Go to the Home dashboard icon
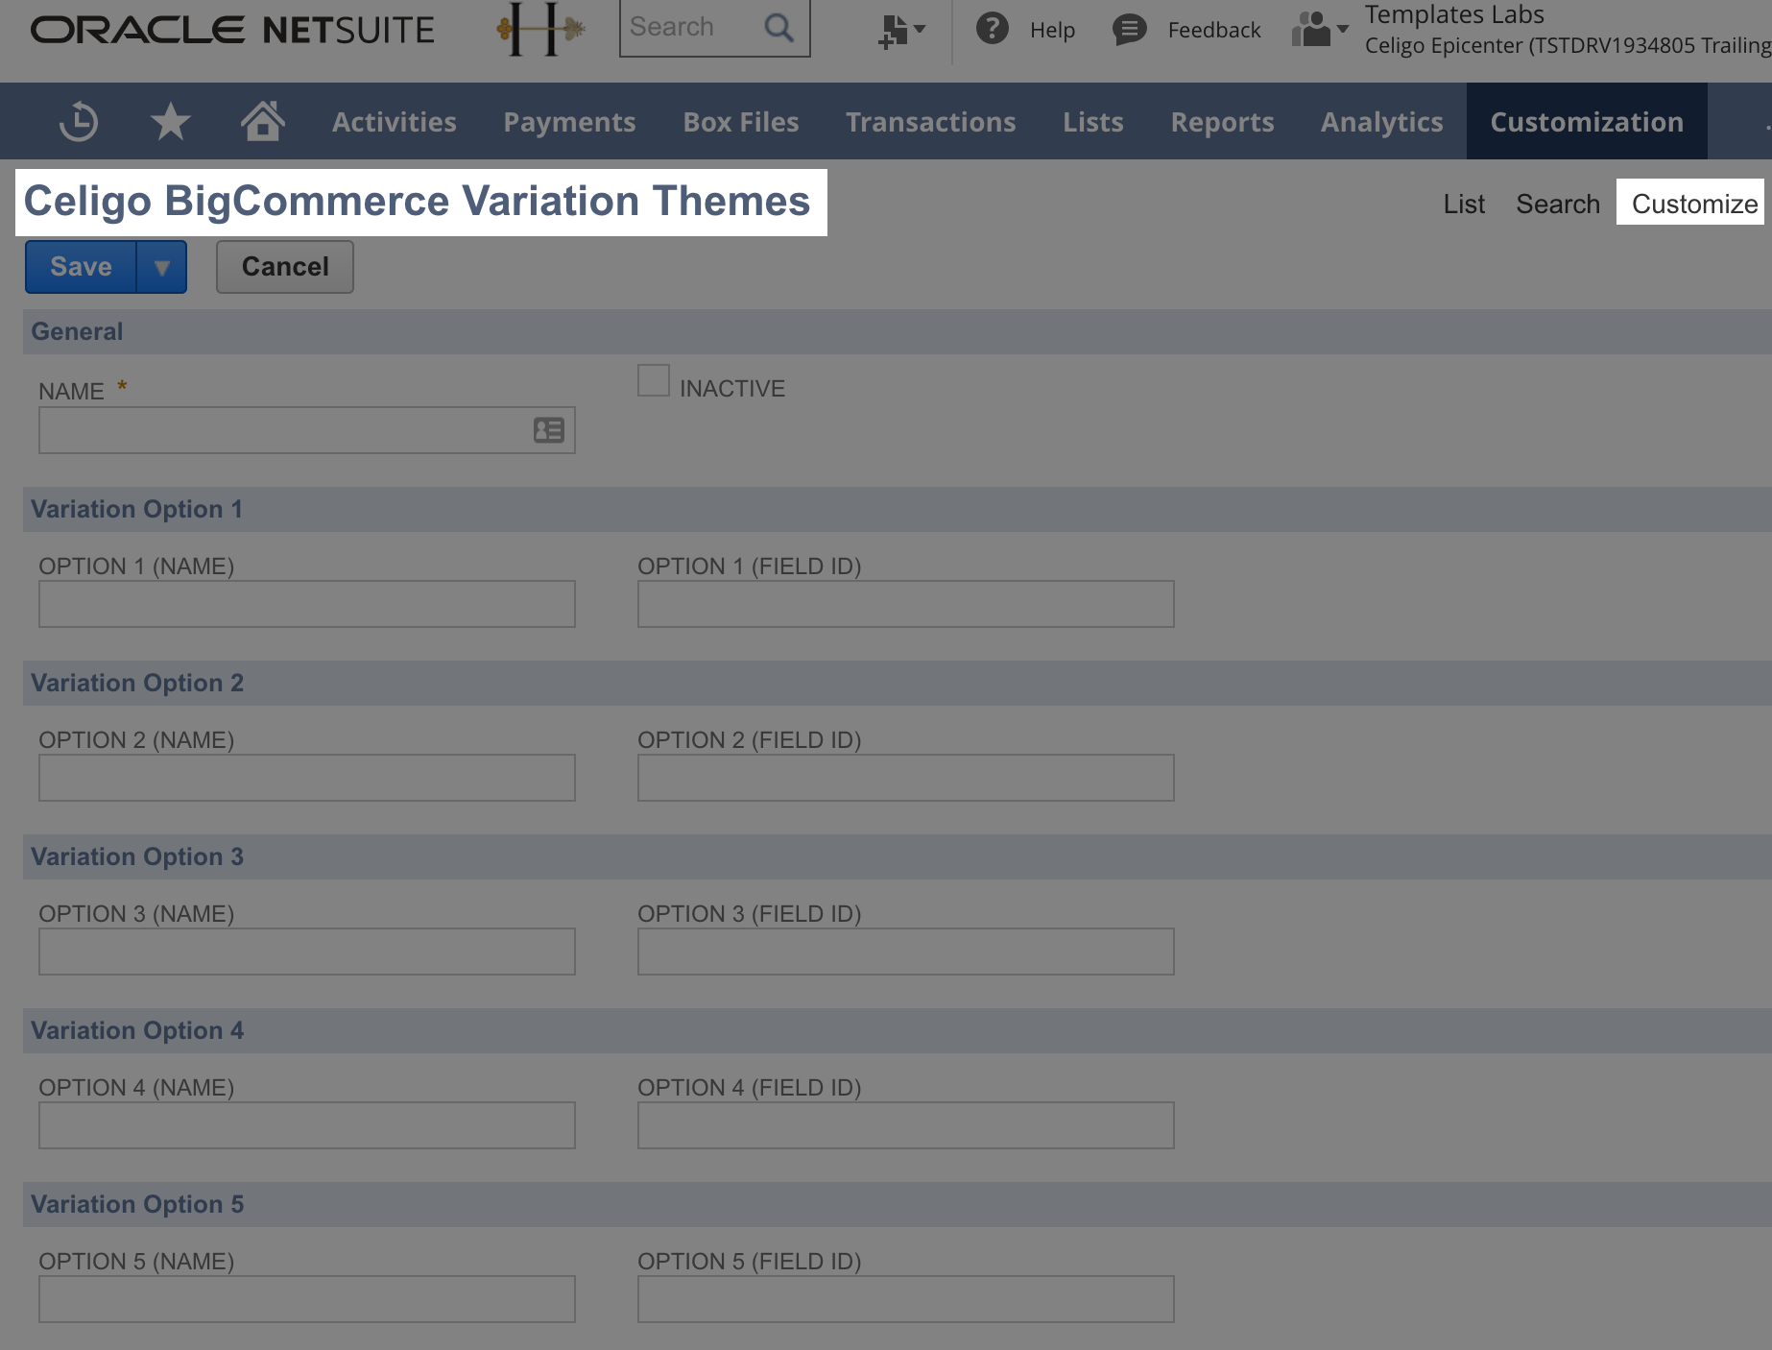 coord(262,122)
